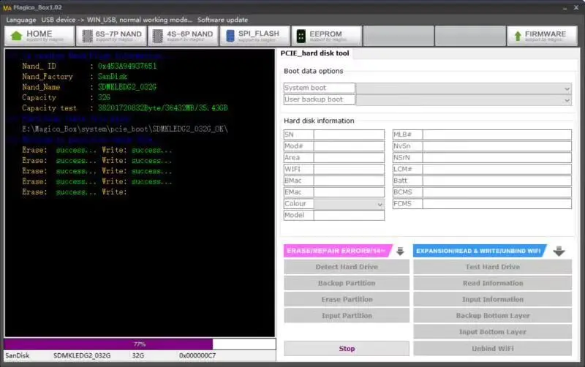Click the Model input field
The height and width of the screenshot is (367, 585).
(349, 216)
